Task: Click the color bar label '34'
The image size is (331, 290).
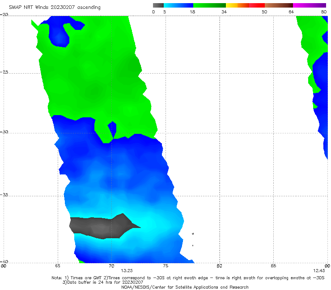Action: pyautogui.click(x=224, y=12)
